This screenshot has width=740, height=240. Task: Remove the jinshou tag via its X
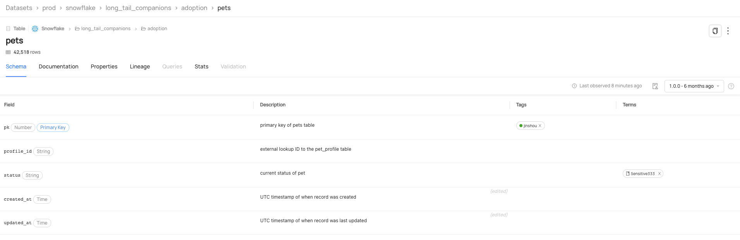(x=540, y=126)
